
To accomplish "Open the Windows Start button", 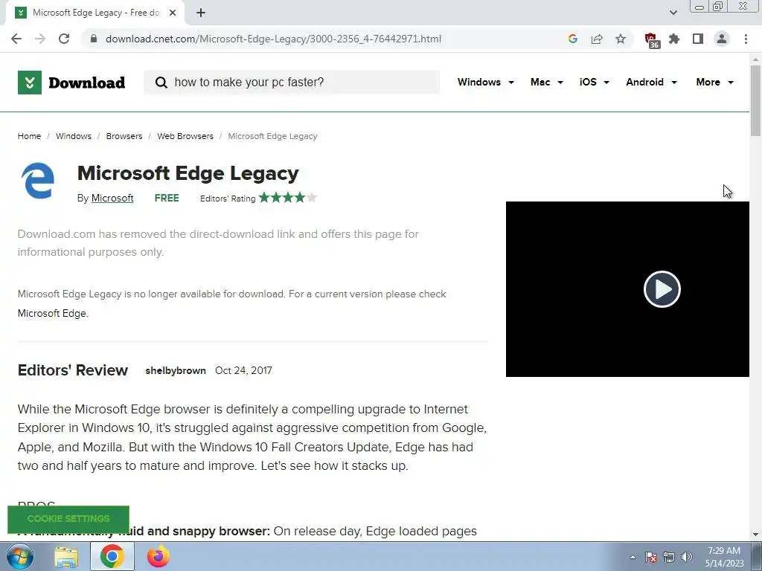I will pos(20,557).
